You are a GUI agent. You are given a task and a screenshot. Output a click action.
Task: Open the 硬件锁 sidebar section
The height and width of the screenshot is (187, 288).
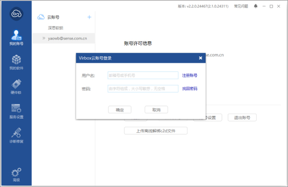click(x=16, y=87)
